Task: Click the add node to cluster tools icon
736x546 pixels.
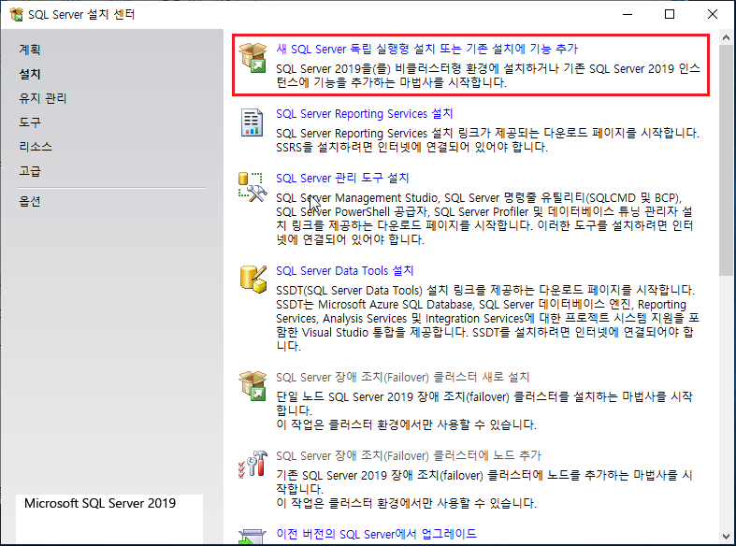Action: click(x=253, y=464)
